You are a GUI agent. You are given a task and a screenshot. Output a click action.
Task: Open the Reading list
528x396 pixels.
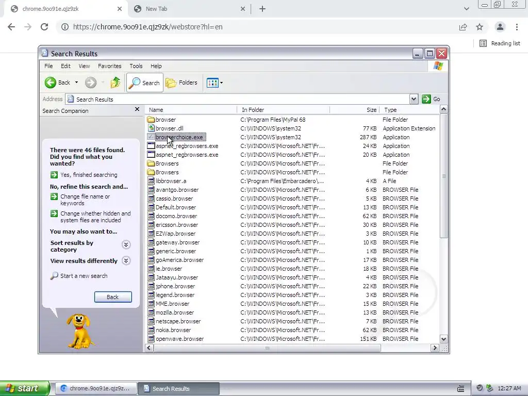(500, 43)
